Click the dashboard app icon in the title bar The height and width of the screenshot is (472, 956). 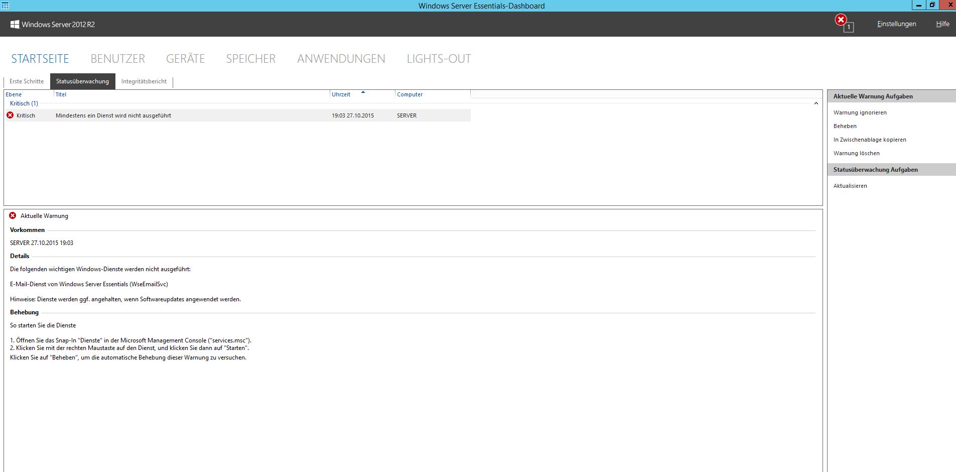pos(5,6)
